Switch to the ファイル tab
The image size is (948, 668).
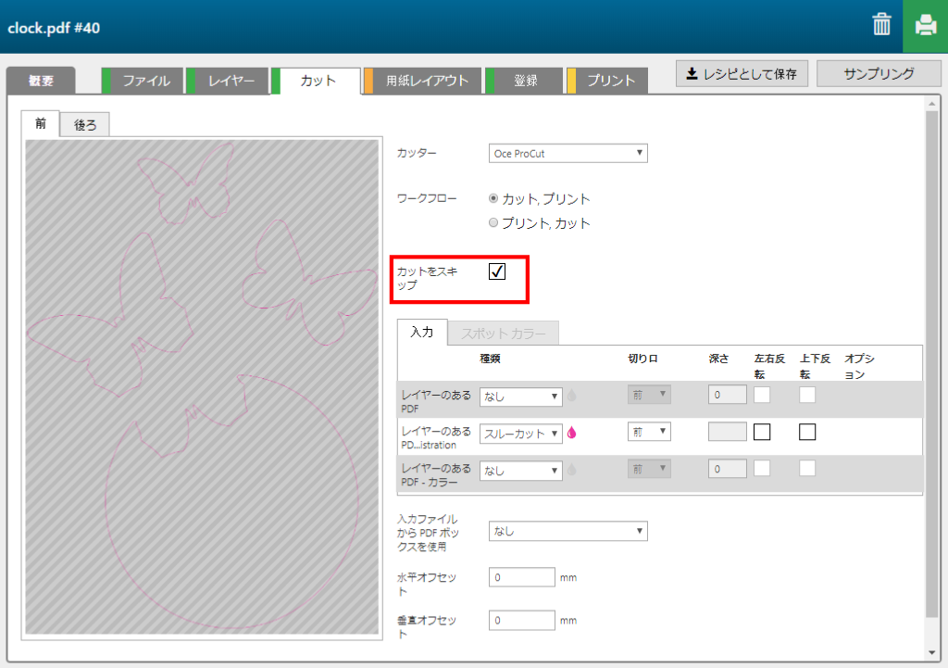pyautogui.click(x=143, y=81)
